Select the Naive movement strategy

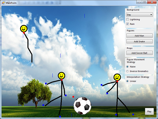click(127, 67)
